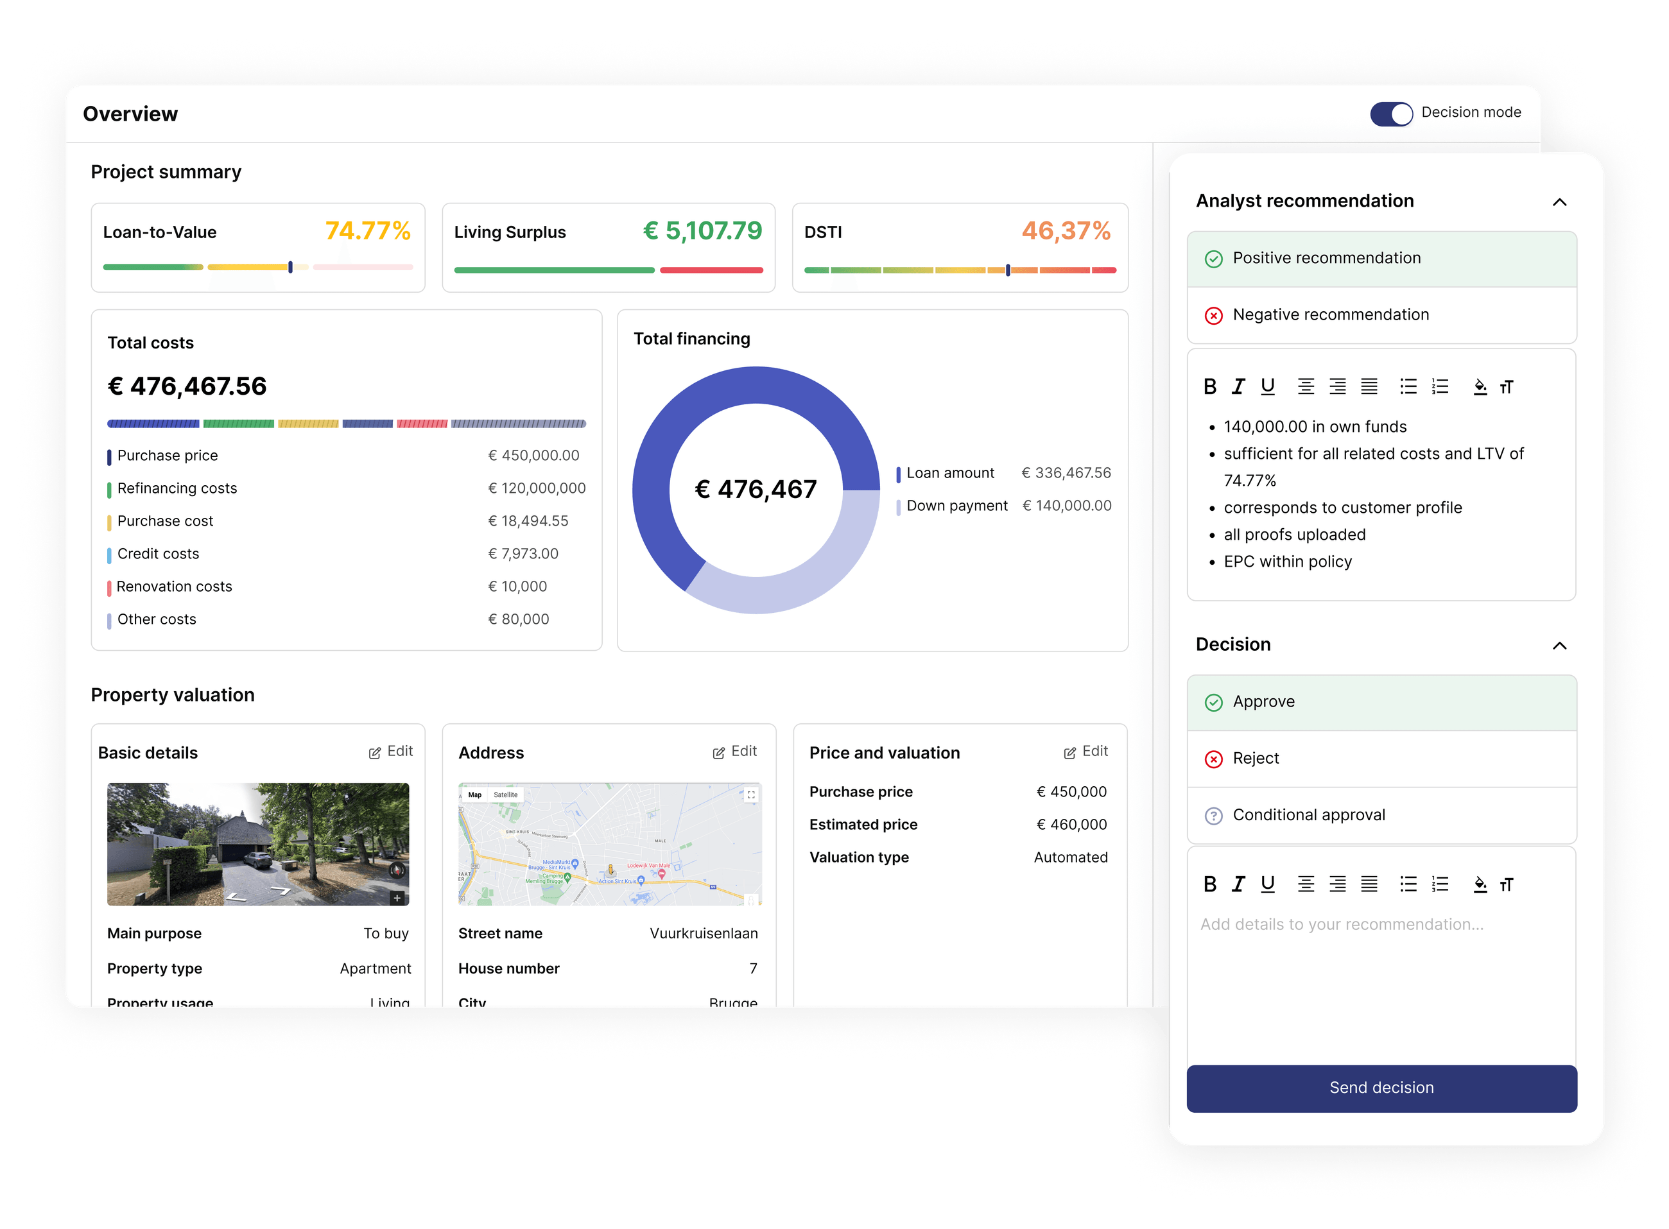Apply Bold in analyst recommendation editor
This screenshot has height=1229, width=1669.
[1210, 386]
